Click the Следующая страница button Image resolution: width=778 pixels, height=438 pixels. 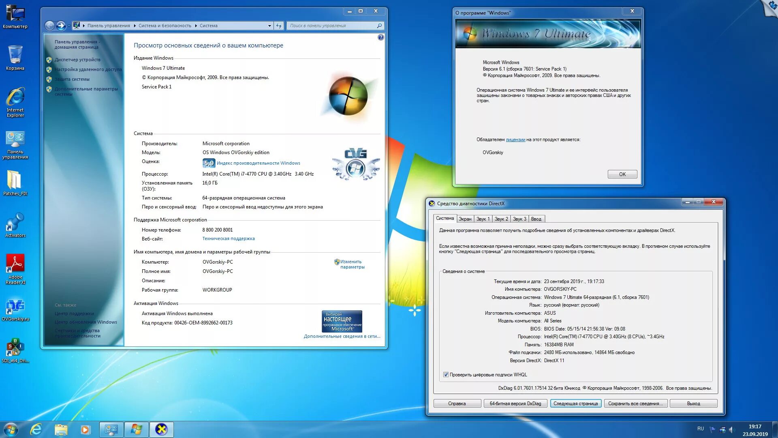click(x=575, y=404)
